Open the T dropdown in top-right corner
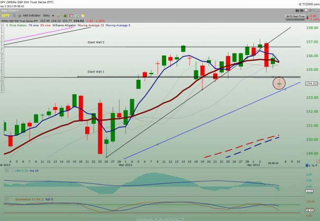This screenshot has width=320, height=221. click(302, 11)
